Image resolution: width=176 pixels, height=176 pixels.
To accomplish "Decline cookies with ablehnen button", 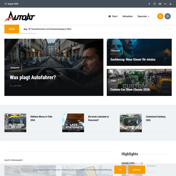I will [137, 170].
